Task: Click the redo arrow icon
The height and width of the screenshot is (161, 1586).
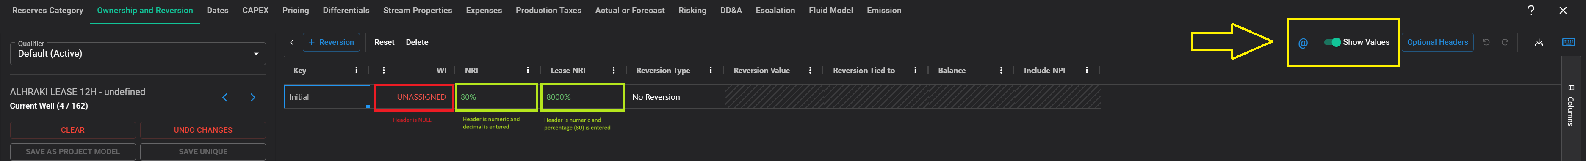Action: [x=1506, y=42]
